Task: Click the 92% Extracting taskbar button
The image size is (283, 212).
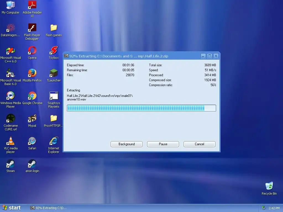Action: [x=49, y=208]
